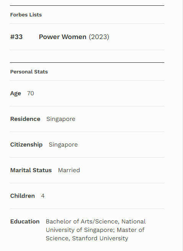The width and height of the screenshot is (183, 251).
Task: Click the Singapore citizenship value
Action: click(63, 145)
